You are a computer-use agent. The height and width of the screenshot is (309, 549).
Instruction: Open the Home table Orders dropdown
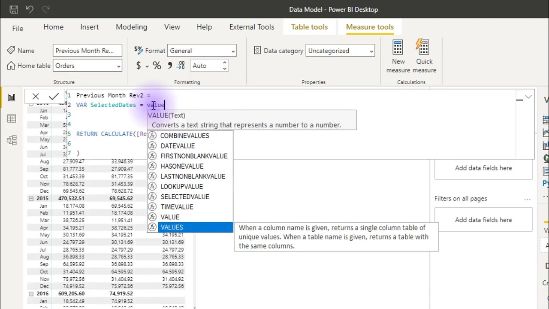87,66
